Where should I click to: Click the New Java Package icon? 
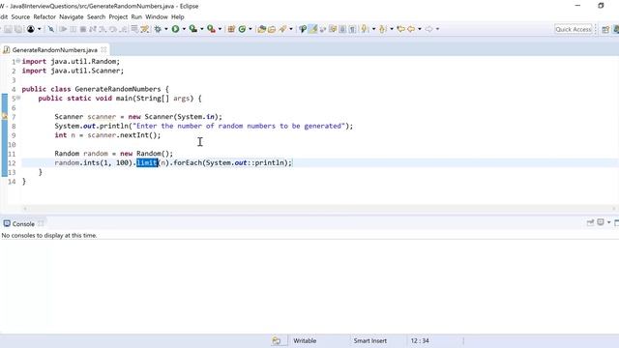(x=231, y=29)
